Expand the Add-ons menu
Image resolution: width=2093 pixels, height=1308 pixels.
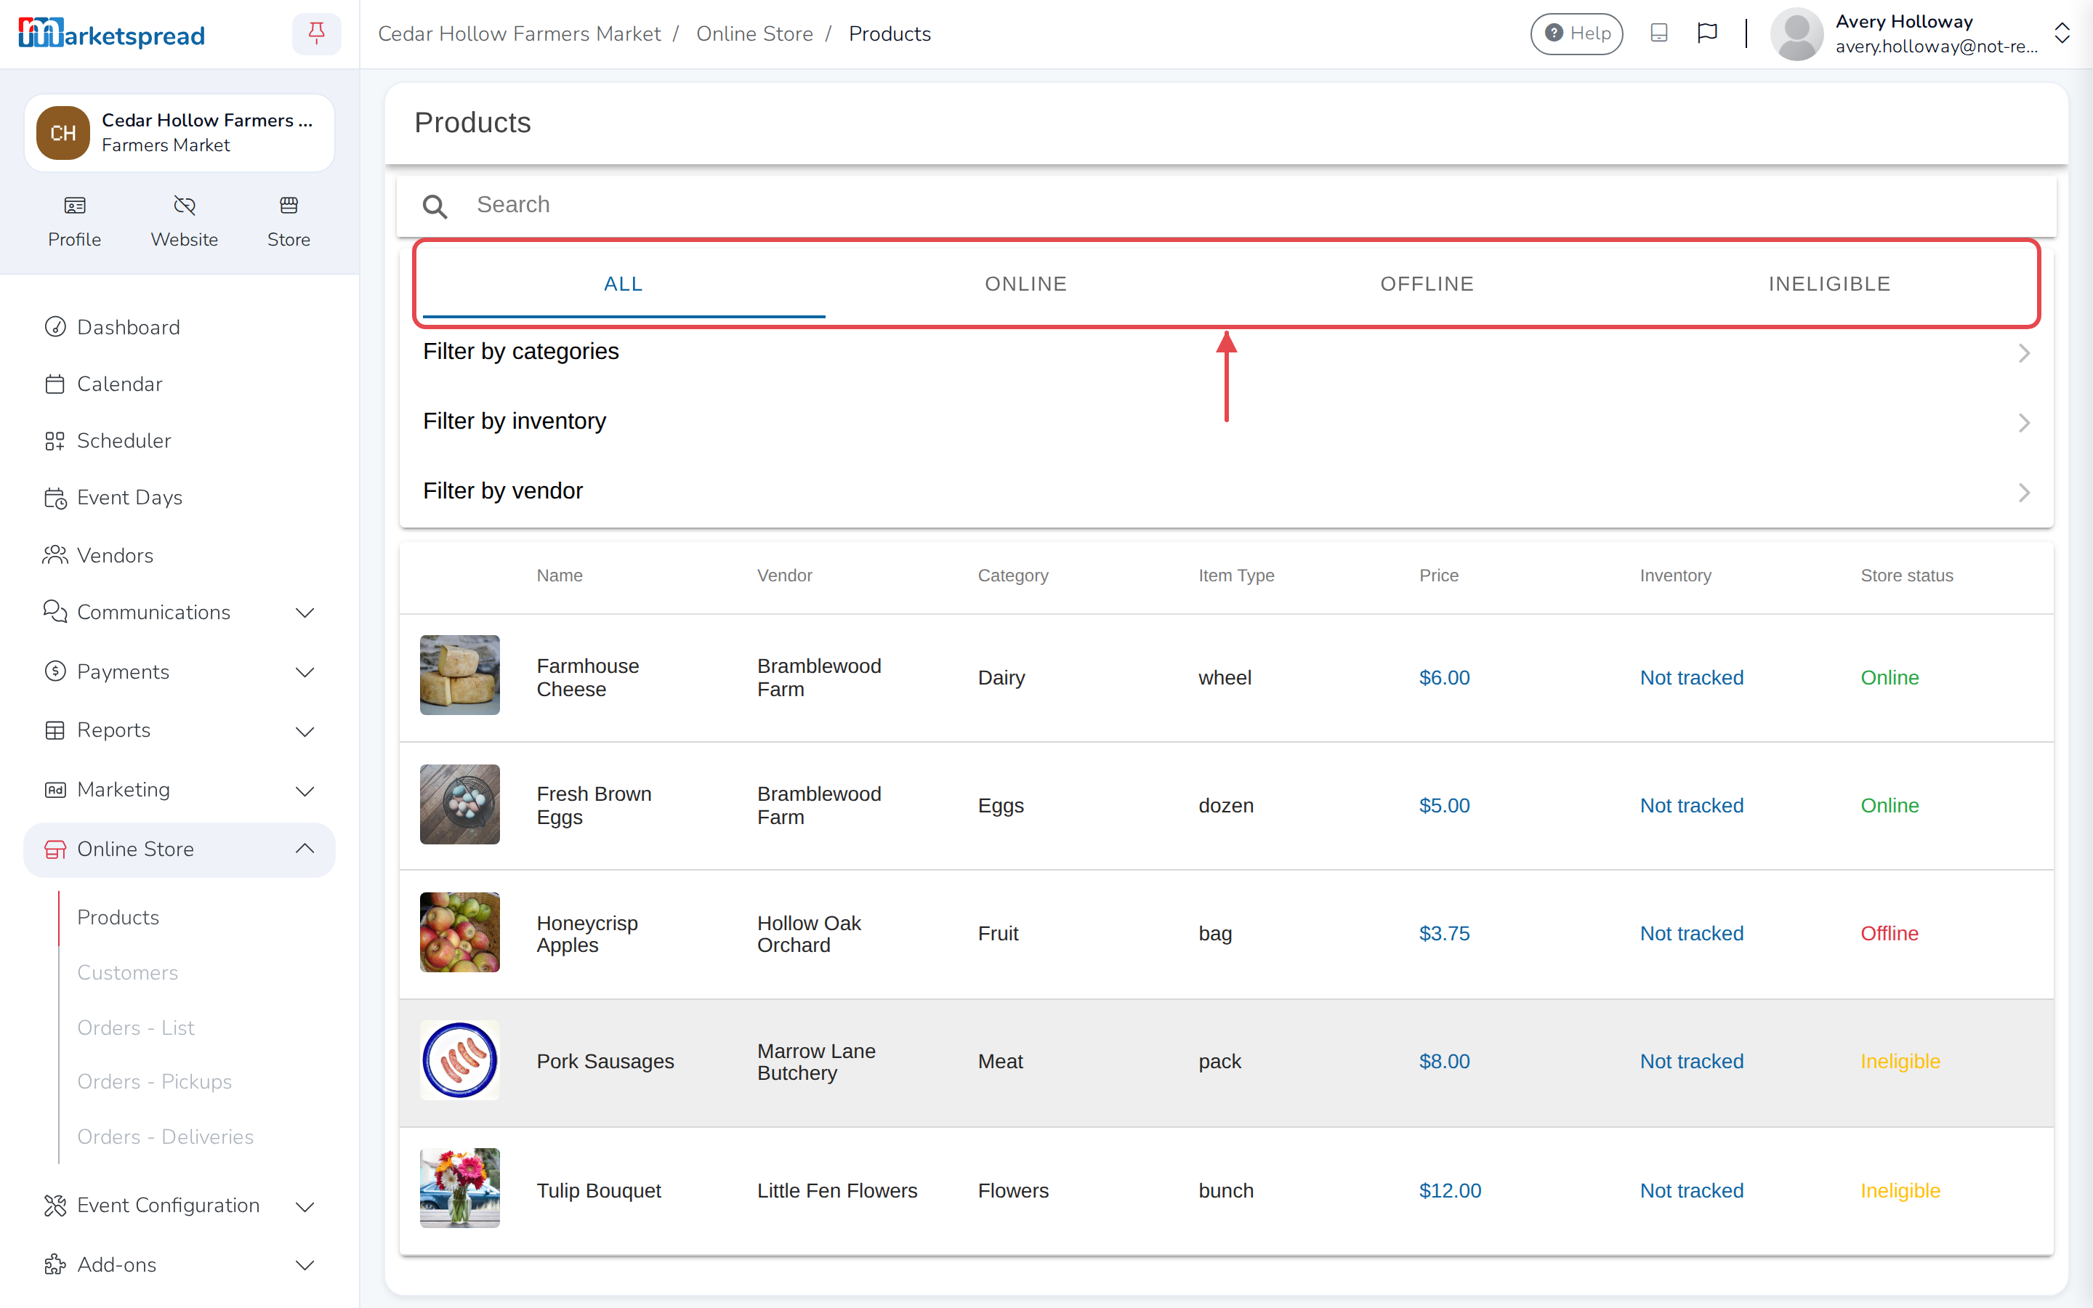pos(179,1264)
